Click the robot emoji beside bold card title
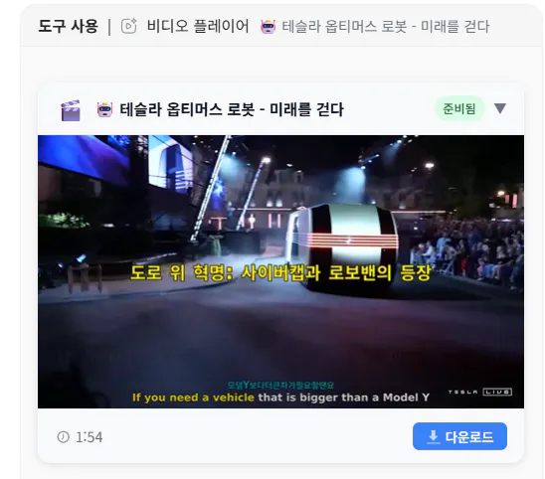This screenshot has width=545, height=479. pos(104,109)
